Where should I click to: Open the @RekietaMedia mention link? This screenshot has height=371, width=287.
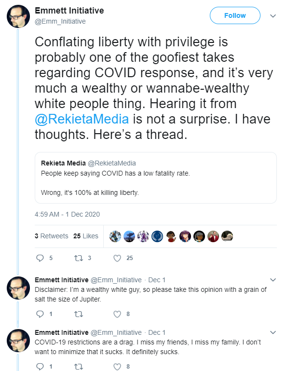tap(82, 119)
